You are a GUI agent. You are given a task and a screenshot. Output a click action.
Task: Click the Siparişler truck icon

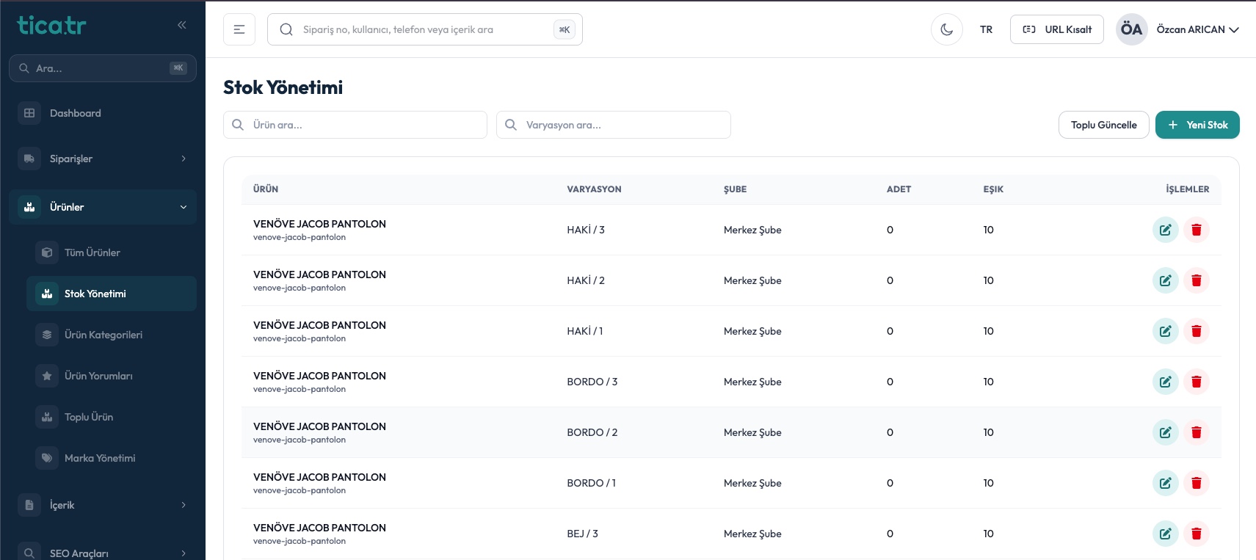pyautogui.click(x=29, y=159)
